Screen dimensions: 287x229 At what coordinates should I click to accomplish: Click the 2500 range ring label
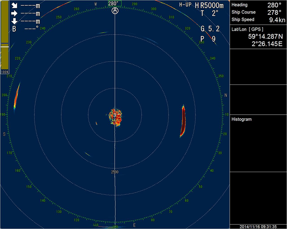click(115, 172)
